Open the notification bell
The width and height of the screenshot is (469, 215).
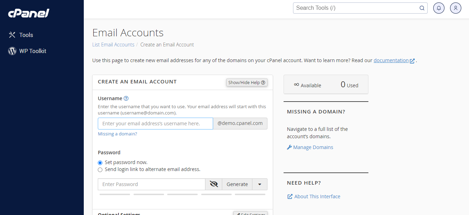(439, 8)
